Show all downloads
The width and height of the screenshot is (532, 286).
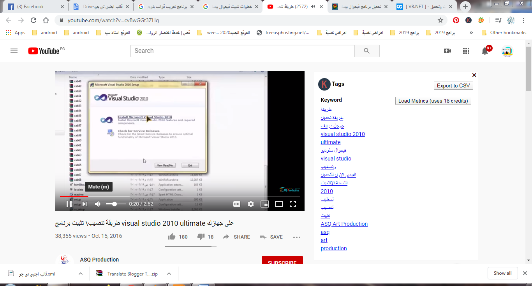pos(502,273)
